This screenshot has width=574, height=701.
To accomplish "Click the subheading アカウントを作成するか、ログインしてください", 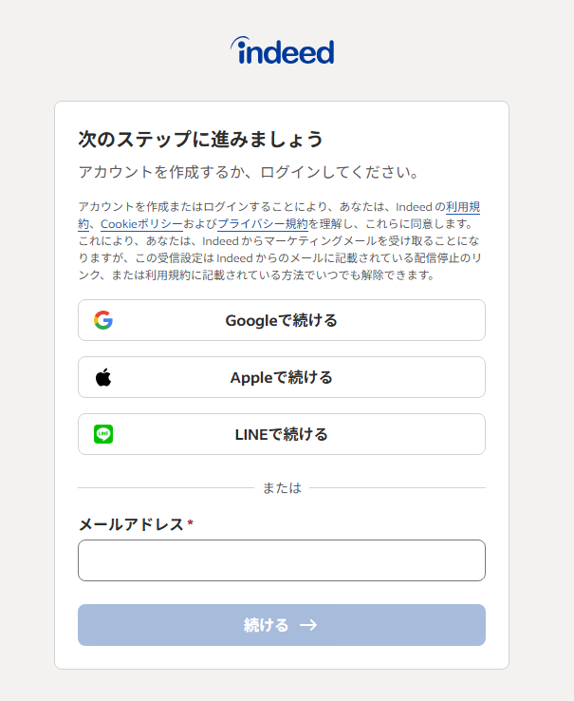I will coord(250,172).
